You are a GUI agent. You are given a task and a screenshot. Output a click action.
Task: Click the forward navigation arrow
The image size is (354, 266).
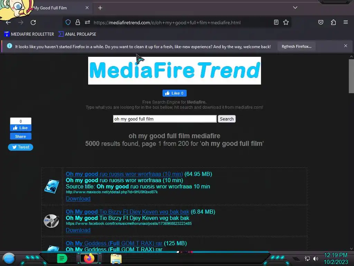[21, 23]
